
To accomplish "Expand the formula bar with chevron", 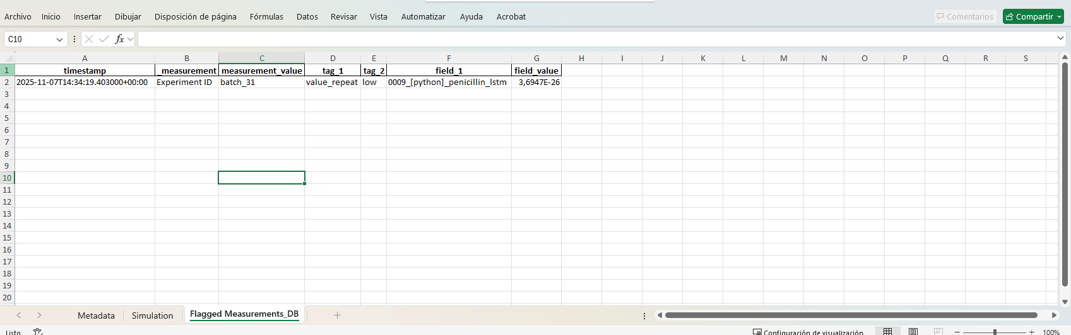I will click(1060, 38).
